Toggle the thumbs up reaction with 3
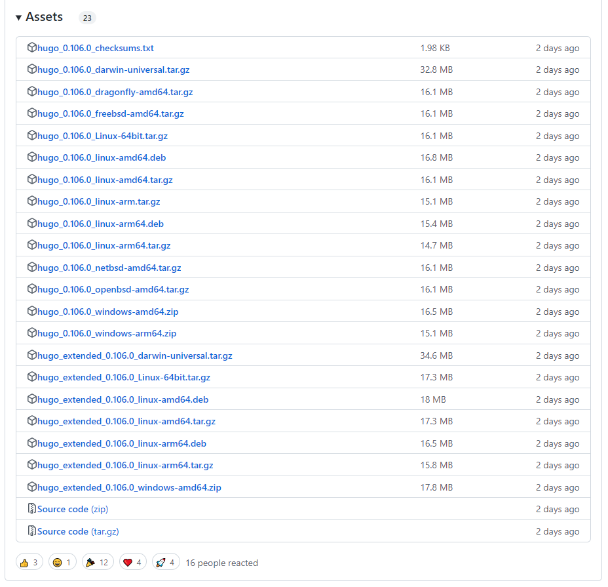The width and height of the screenshot is (608, 587). [x=29, y=562]
